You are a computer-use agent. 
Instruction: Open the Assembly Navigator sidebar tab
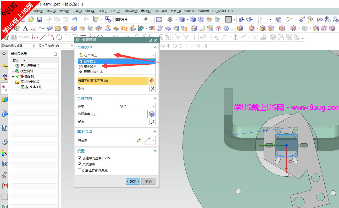point(4,66)
